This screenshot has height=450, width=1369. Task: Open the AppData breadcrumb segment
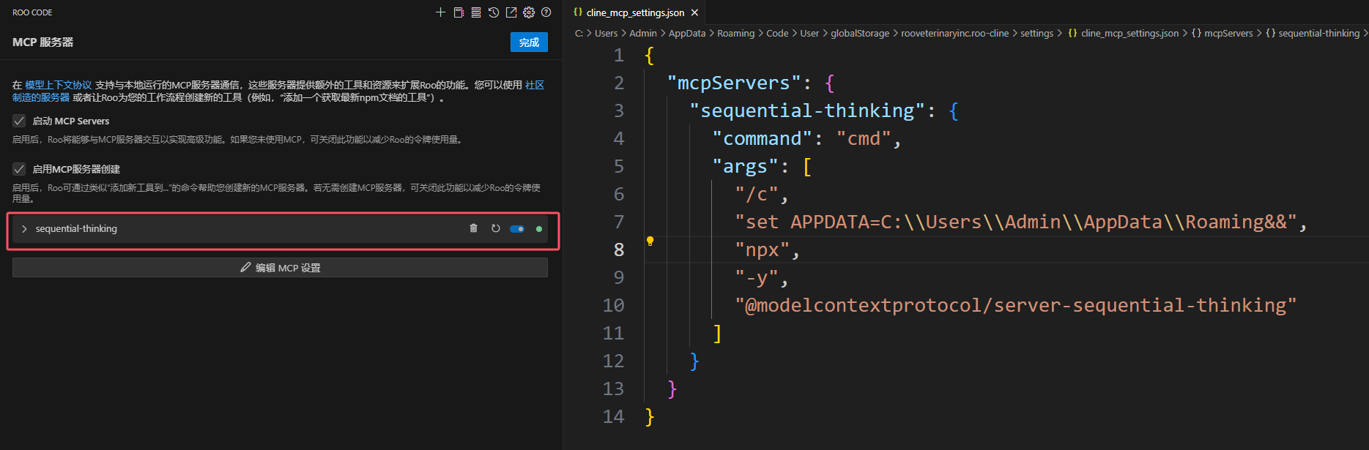(x=687, y=34)
